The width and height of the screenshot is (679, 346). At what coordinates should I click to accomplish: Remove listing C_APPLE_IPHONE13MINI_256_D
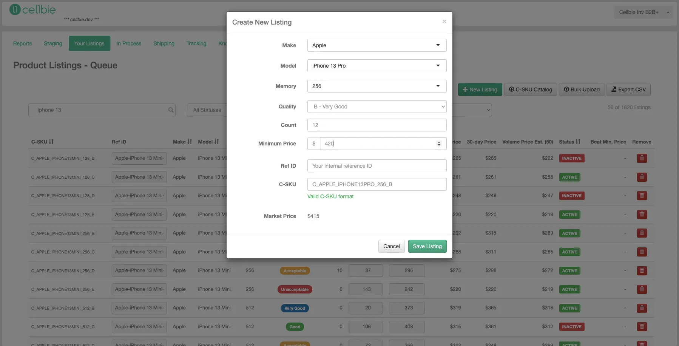point(642,271)
